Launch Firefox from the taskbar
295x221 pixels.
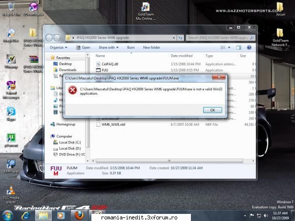click(79, 215)
